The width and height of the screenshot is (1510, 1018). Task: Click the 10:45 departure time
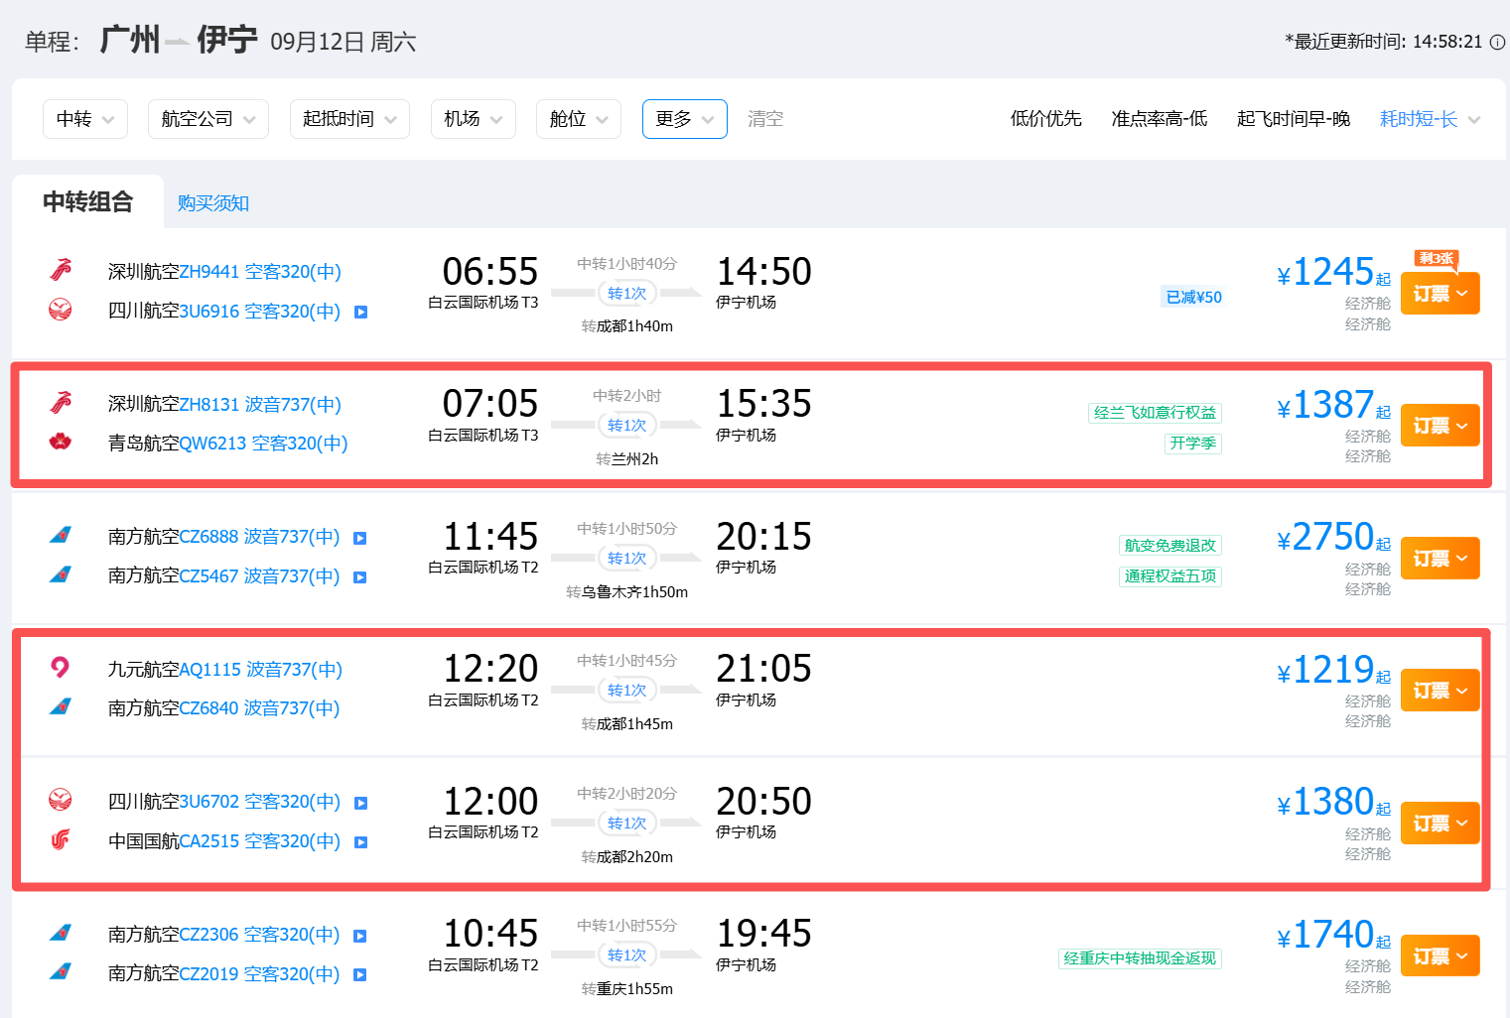pos(490,934)
